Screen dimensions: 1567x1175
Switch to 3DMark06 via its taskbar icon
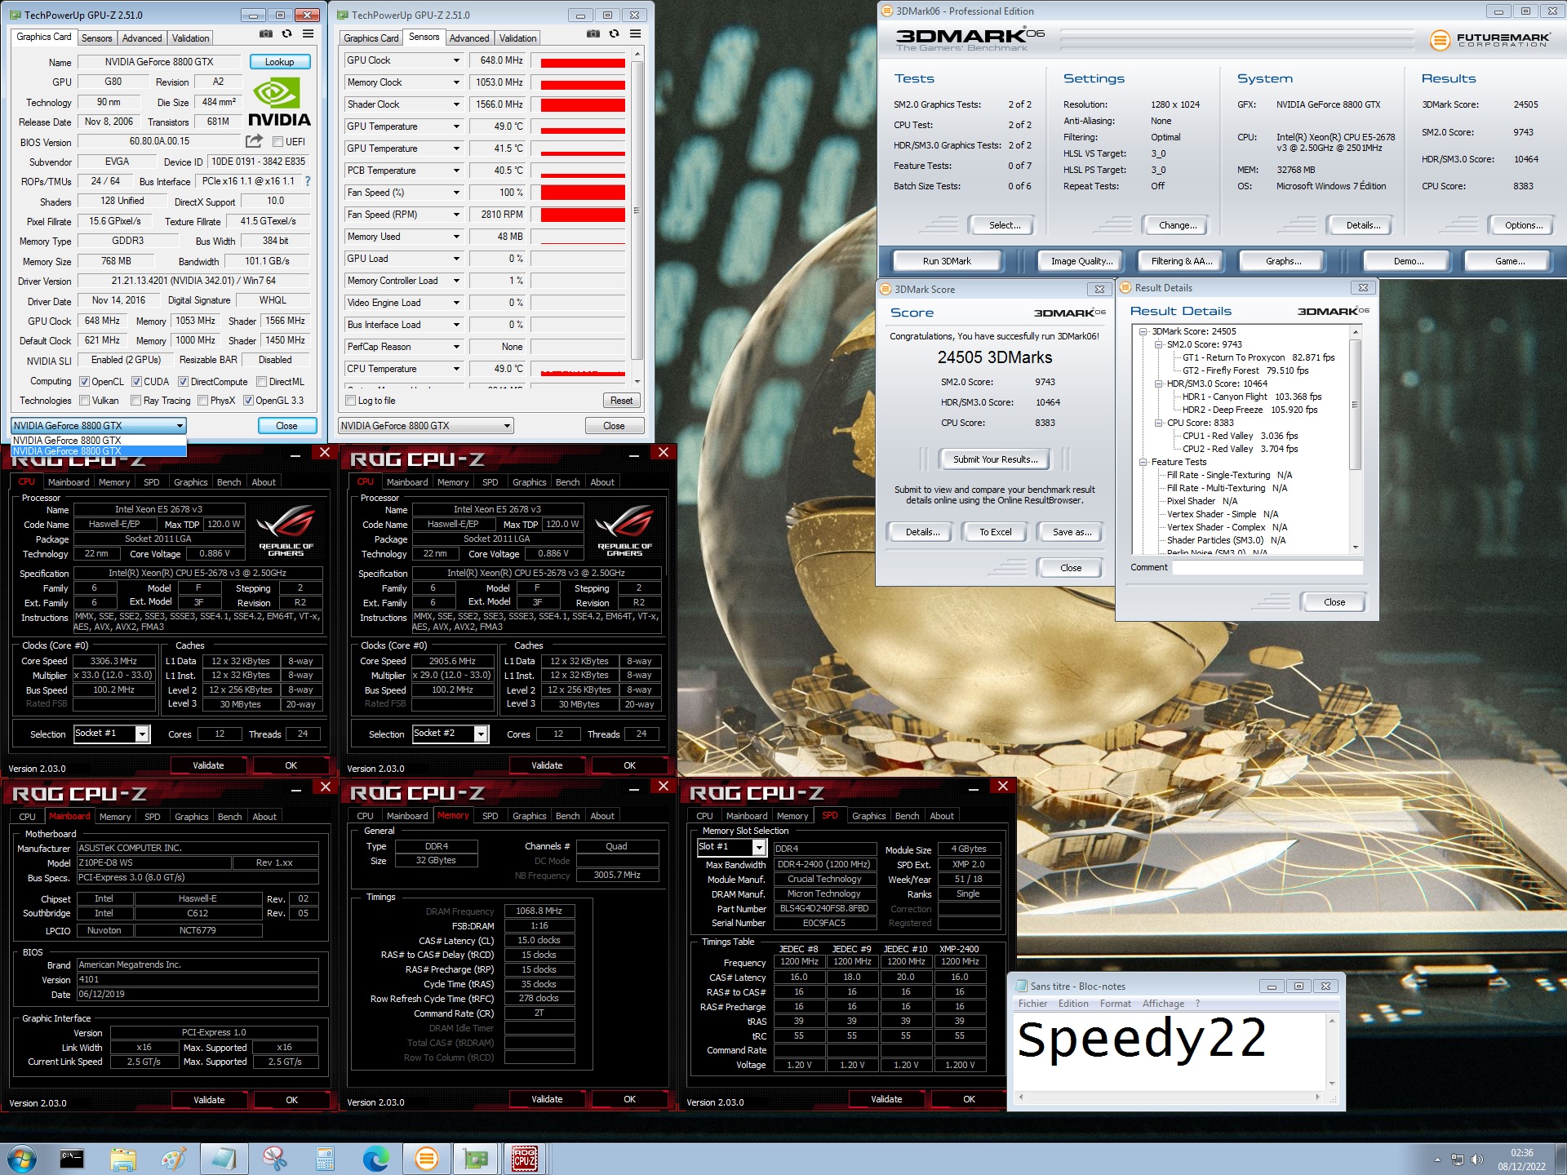point(427,1158)
